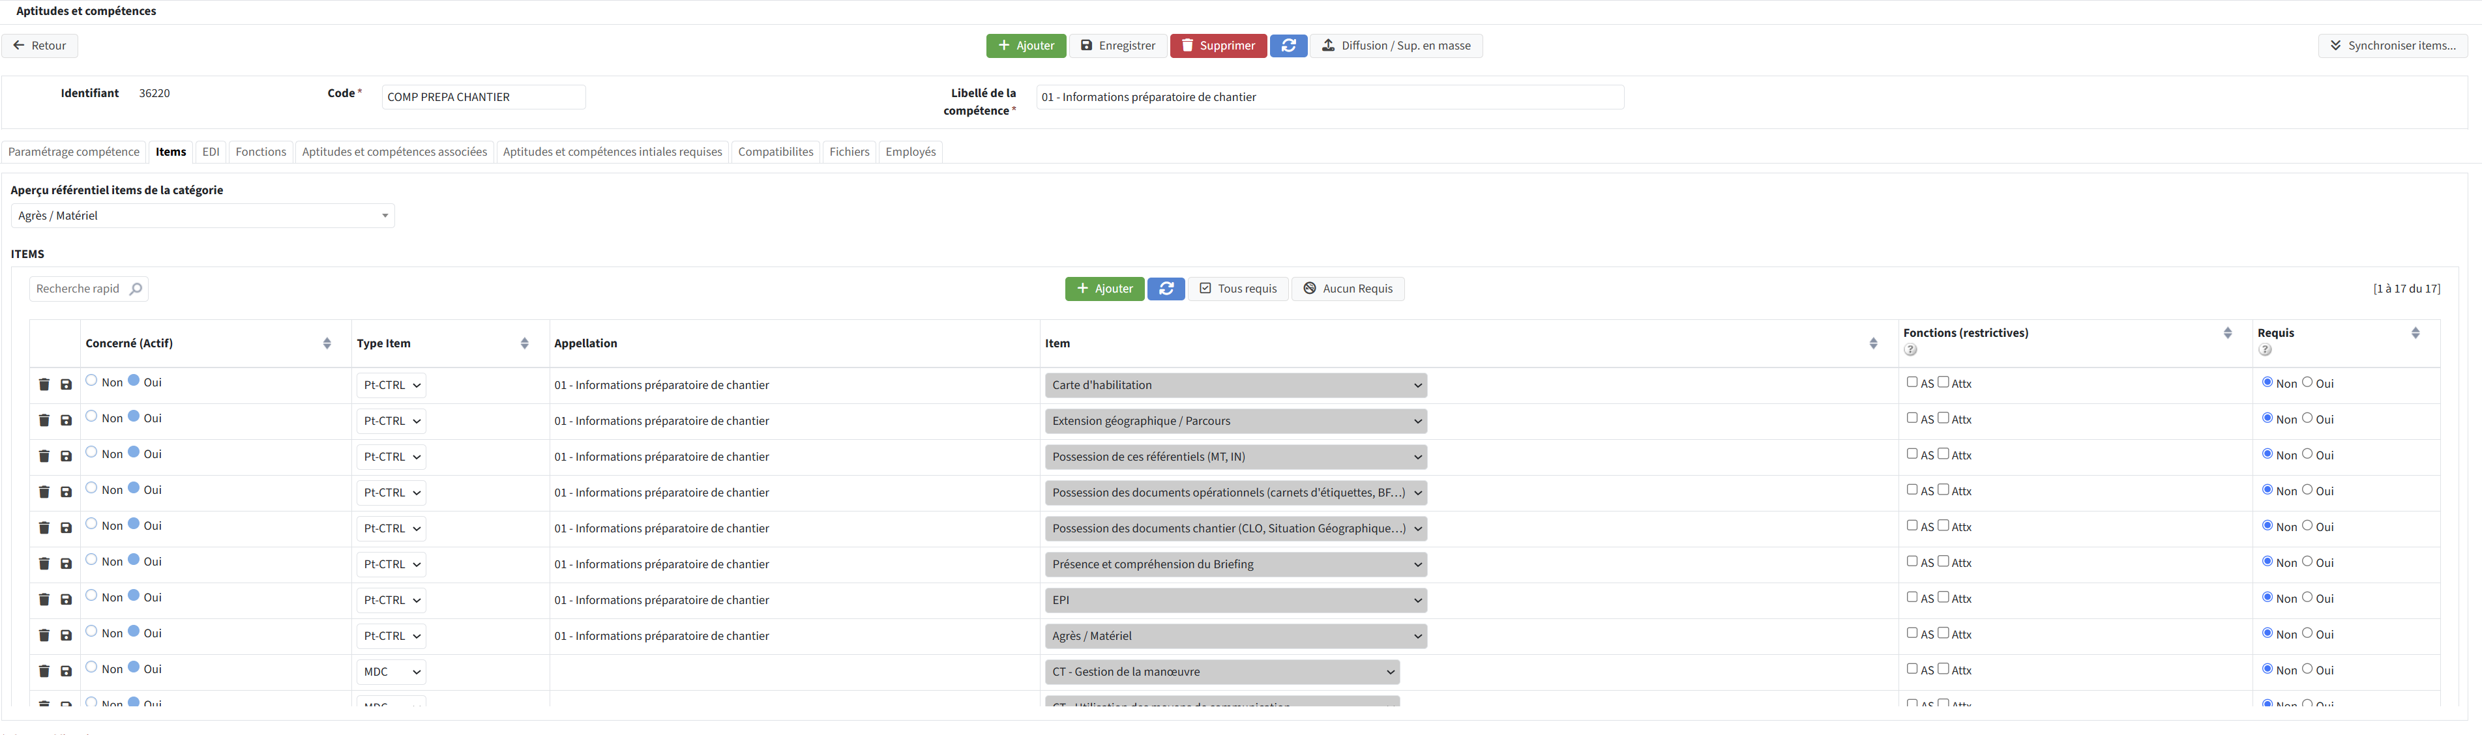Click magnifier icon in Recherche rapide
This screenshot has height=735, width=2482.
pos(136,289)
